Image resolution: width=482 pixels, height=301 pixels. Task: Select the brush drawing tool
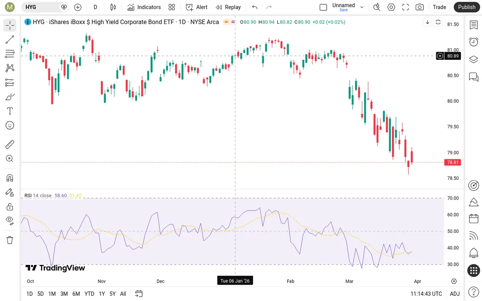pos(10,97)
